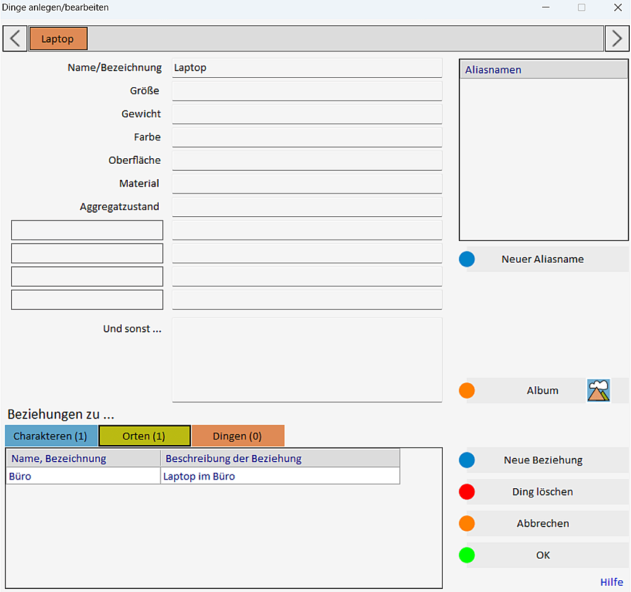The width and height of the screenshot is (631, 592).
Task: Open the Hilfe link
Action: (x=611, y=582)
